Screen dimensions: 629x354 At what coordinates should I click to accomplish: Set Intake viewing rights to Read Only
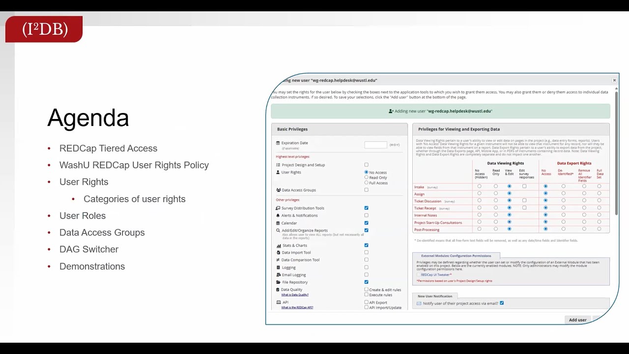pyautogui.click(x=496, y=186)
